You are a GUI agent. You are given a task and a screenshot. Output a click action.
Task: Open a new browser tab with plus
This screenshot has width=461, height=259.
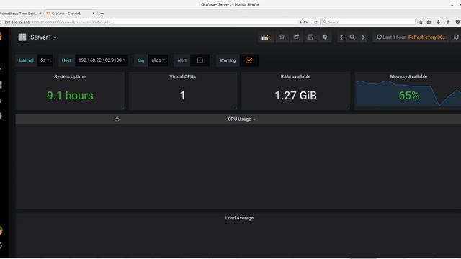[x=102, y=13]
